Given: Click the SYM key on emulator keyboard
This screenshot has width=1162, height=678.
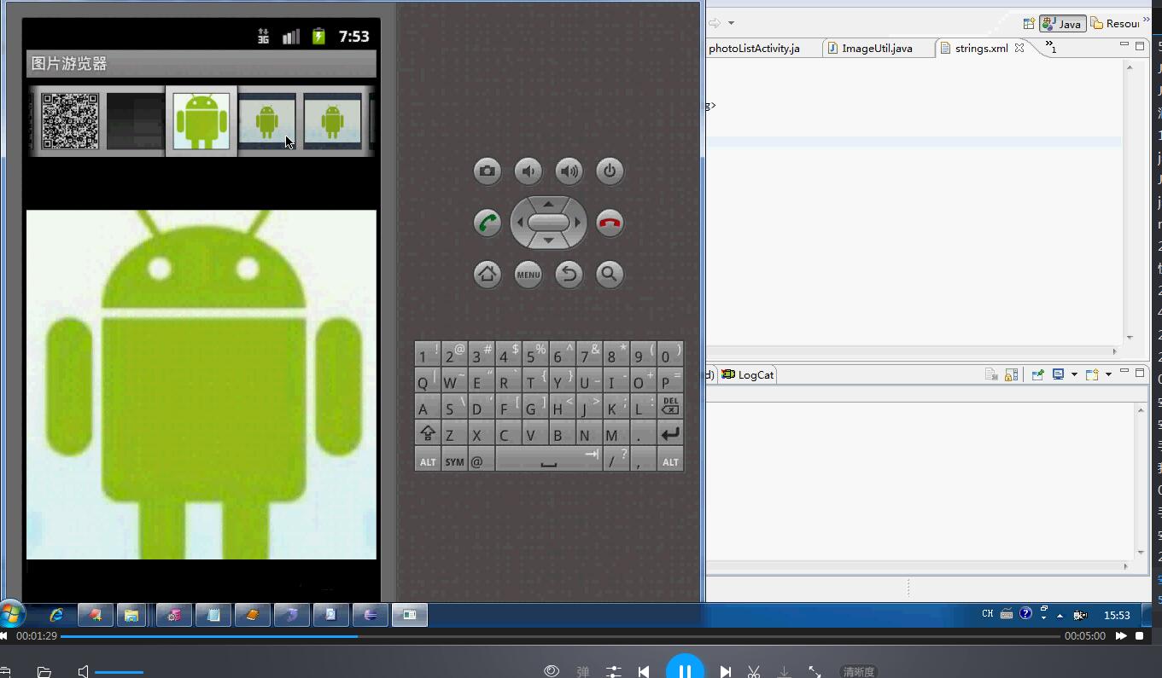Looking at the screenshot, I should tap(454, 461).
